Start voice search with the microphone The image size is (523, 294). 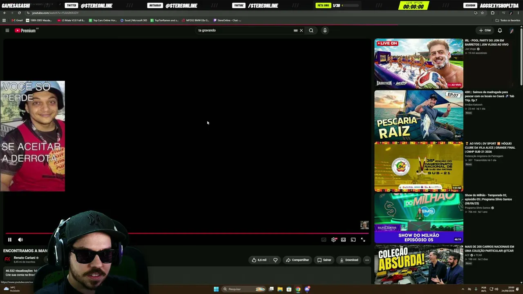(x=325, y=30)
